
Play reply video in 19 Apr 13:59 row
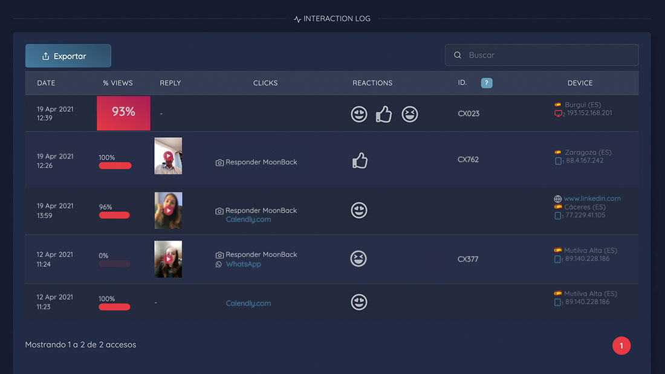point(169,210)
